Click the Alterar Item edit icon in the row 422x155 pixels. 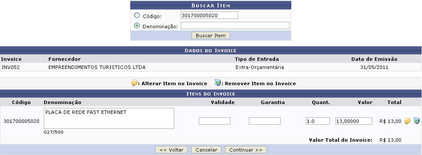point(407,121)
